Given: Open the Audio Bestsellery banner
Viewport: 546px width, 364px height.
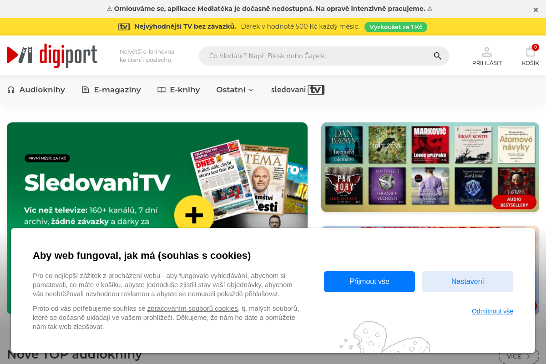Looking at the screenshot, I should (x=430, y=167).
